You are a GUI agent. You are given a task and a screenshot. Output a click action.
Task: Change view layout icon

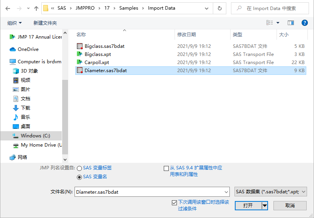tap(270, 23)
